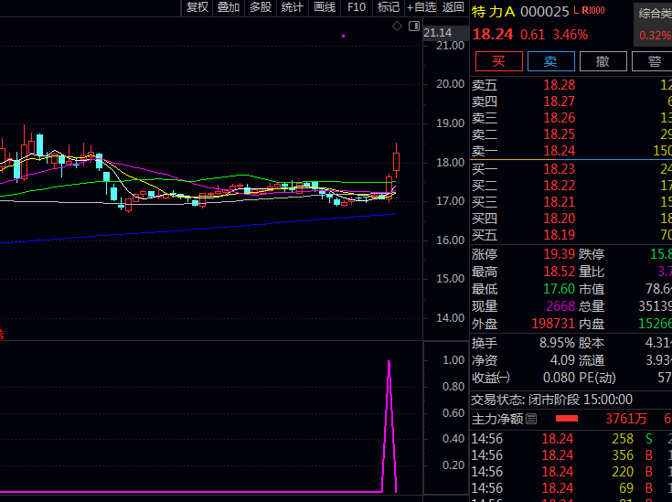The height and width of the screenshot is (502, 672).
Task: Select the 买五 price 18.19
Action: [560, 235]
